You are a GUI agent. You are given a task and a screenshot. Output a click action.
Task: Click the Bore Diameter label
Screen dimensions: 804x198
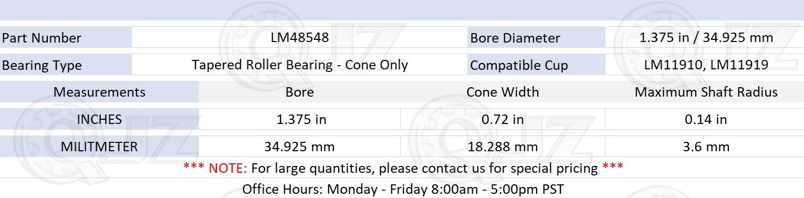click(515, 38)
